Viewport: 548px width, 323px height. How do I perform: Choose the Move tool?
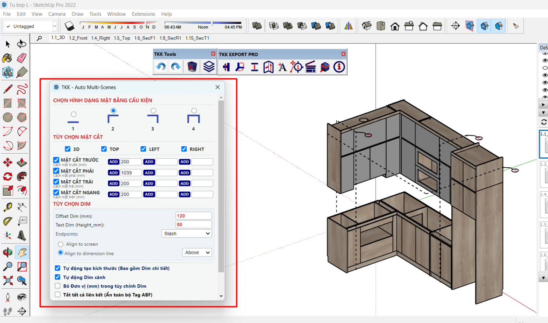[x=8, y=162]
